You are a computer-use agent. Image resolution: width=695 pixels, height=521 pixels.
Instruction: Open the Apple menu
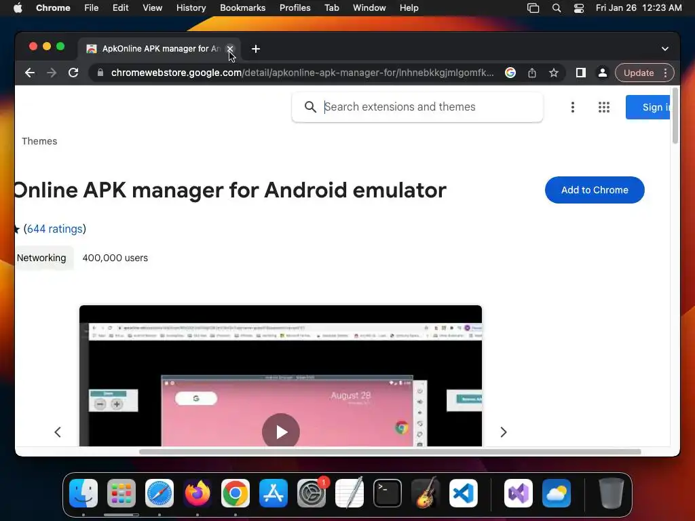pos(18,8)
